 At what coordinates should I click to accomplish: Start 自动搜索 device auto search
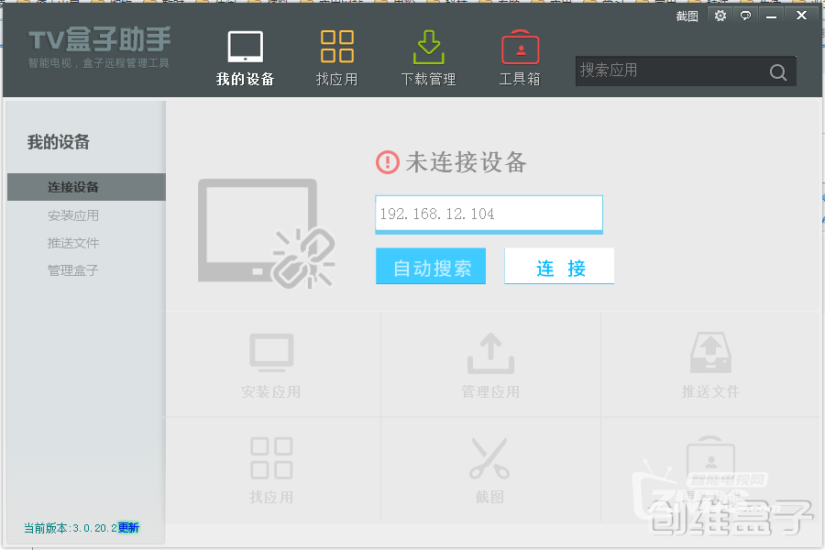point(431,267)
